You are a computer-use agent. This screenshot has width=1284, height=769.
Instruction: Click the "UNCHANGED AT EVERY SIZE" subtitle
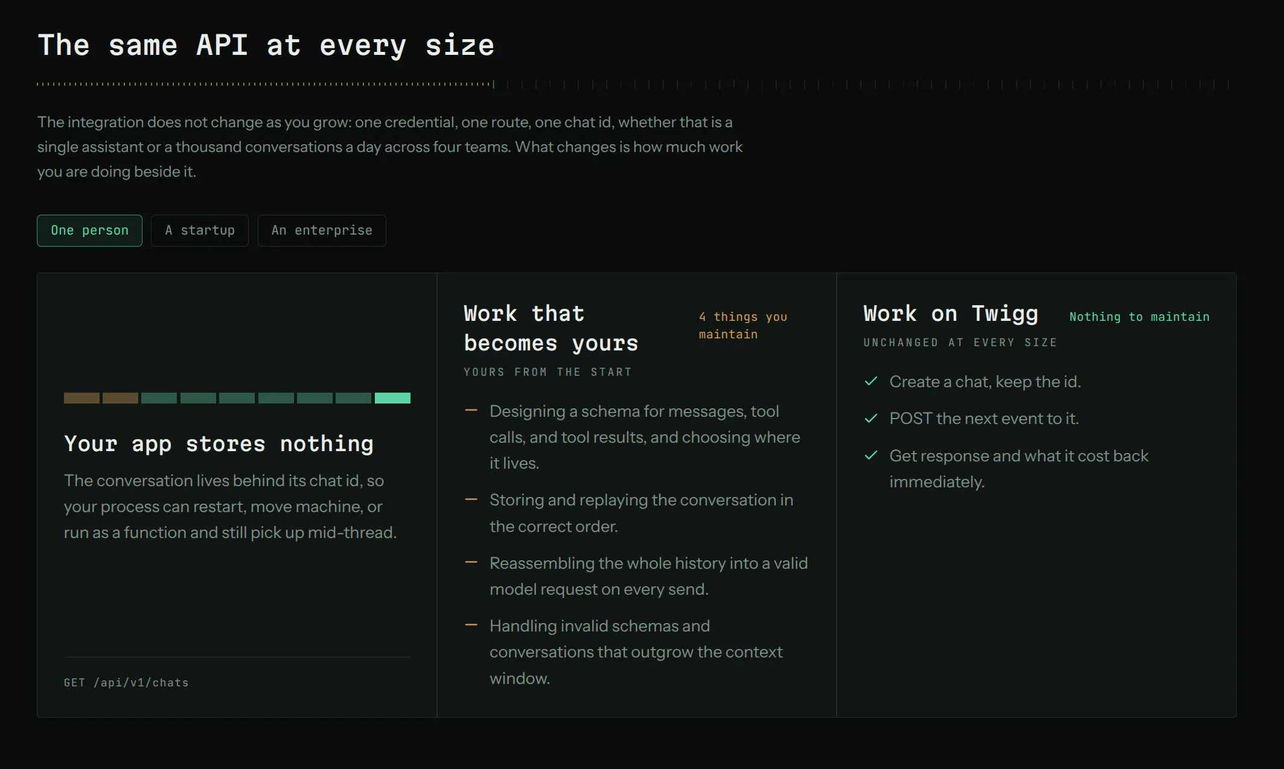960,343
